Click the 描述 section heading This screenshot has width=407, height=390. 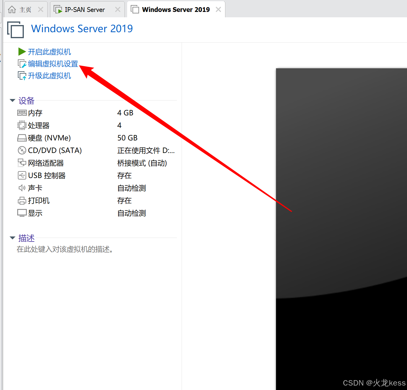click(x=26, y=238)
